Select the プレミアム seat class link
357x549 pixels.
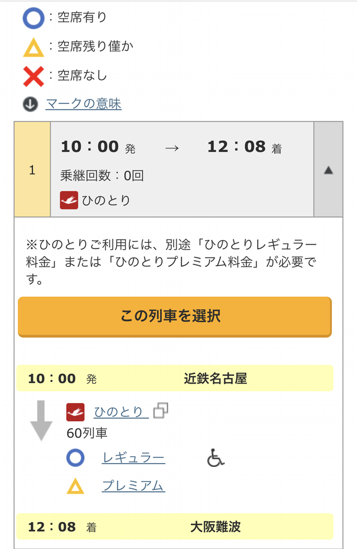[x=133, y=486]
